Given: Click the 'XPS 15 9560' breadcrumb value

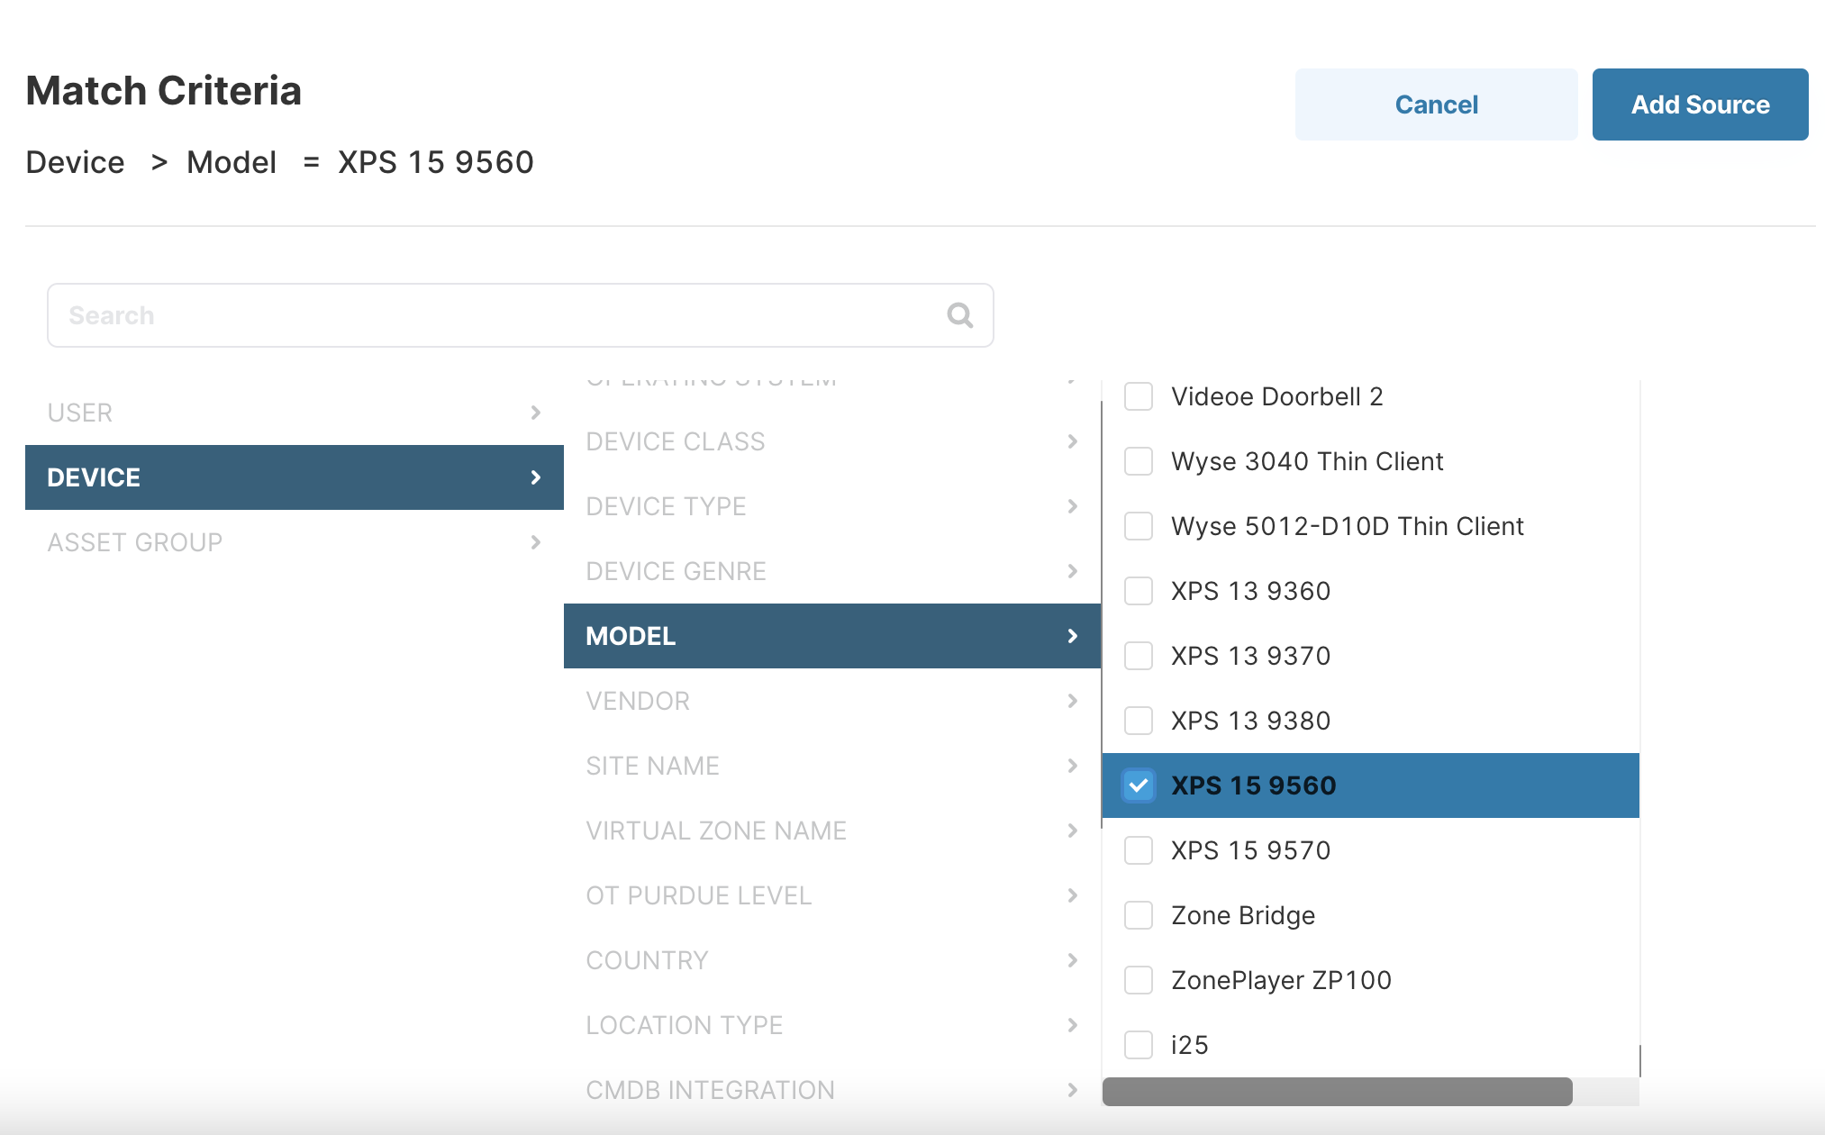Looking at the screenshot, I should (435, 162).
